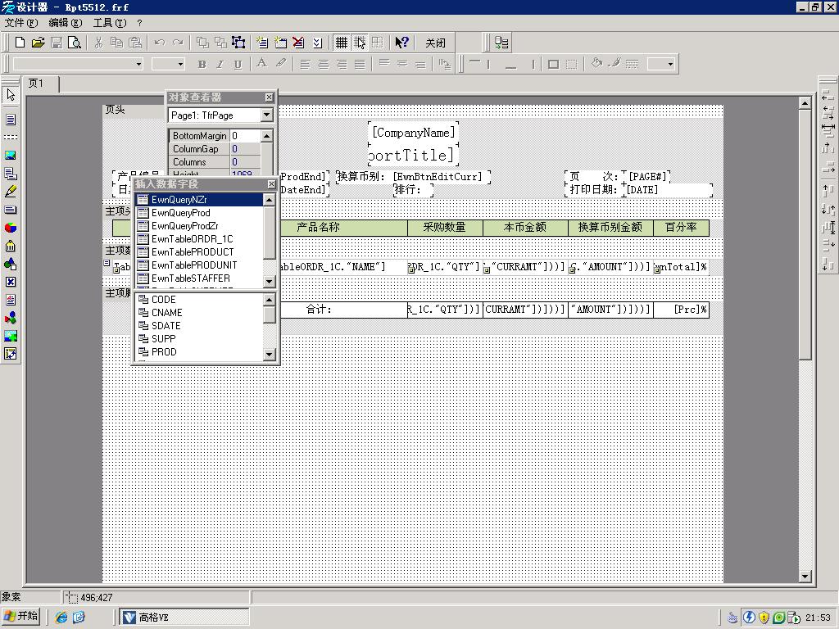
Task: Select EwnTablePRODUCT in the data list
Action: [193, 252]
